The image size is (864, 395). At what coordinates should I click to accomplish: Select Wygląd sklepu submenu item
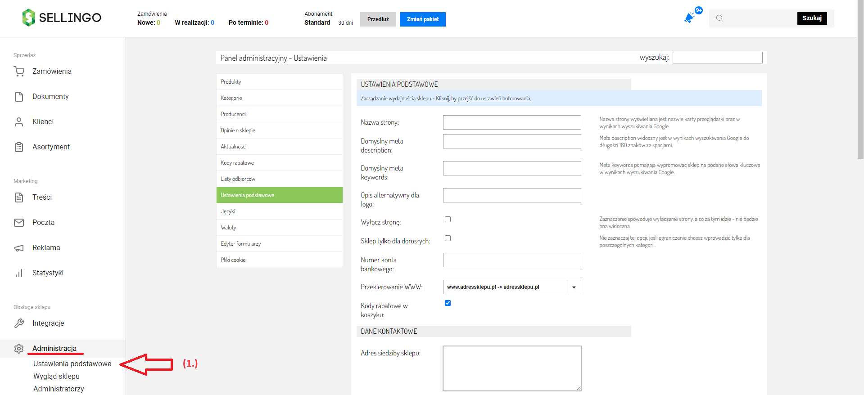[56, 376]
